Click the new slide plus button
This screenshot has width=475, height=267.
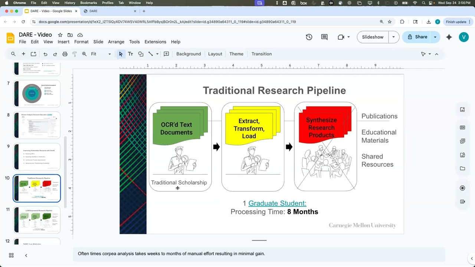click(x=23, y=54)
